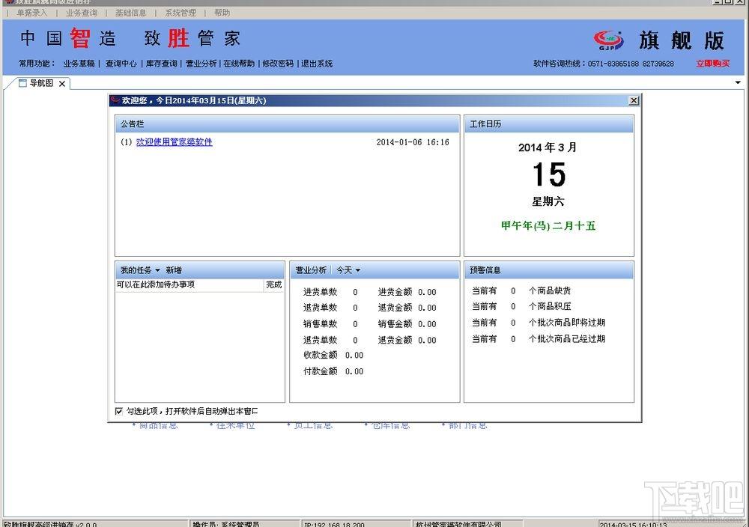The height and width of the screenshot is (527, 749).
Task: Click the 完成 column header
Action: pyautogui.click(x=273, y=284)
